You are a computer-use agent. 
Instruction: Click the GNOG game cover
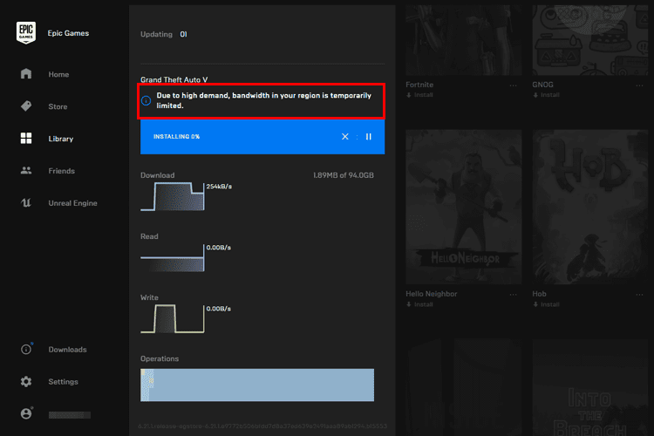[x=589, y=40]
